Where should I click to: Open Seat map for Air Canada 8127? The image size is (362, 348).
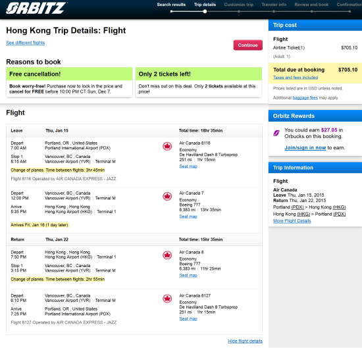coord(188,319)
